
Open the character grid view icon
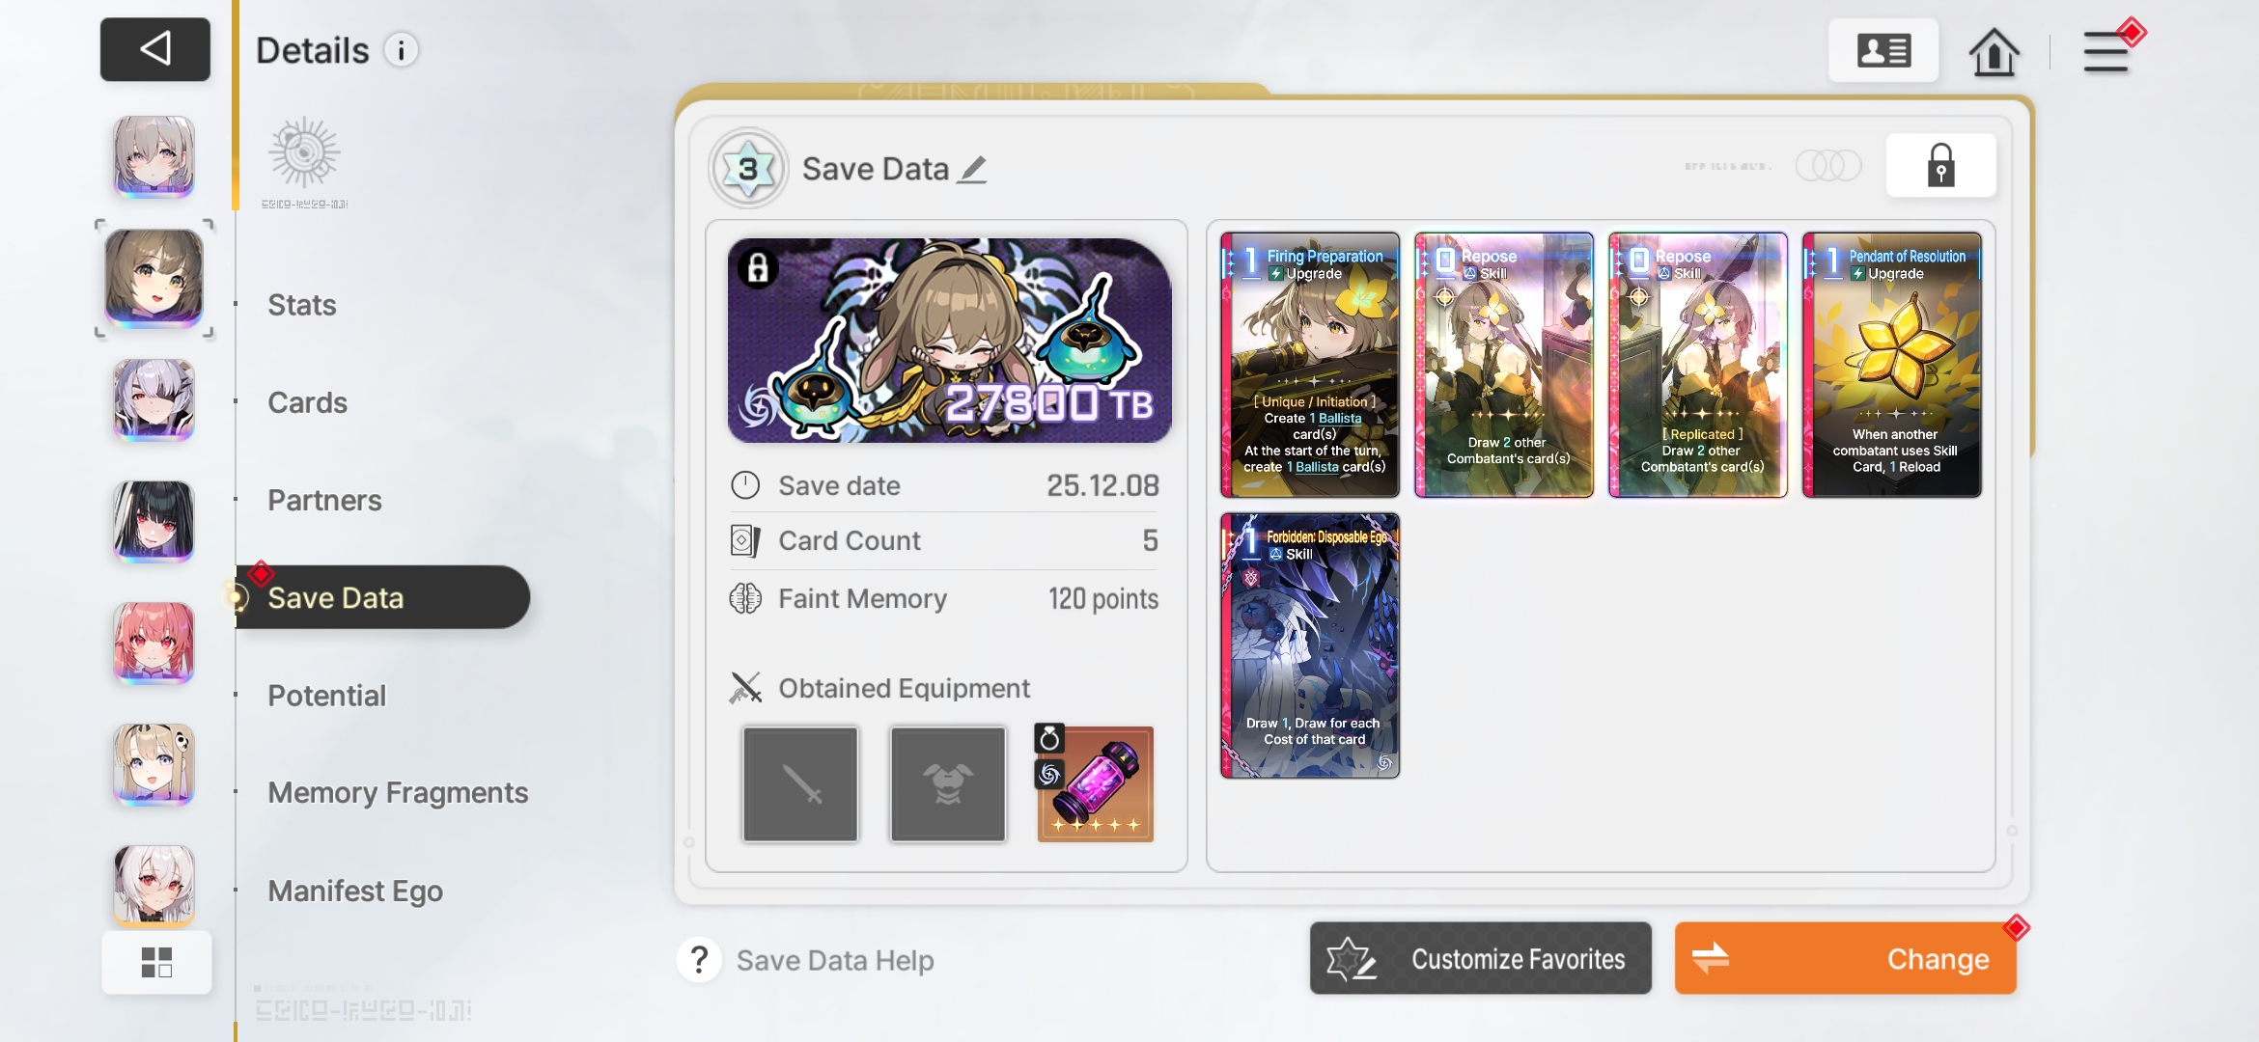pos(156,962)
